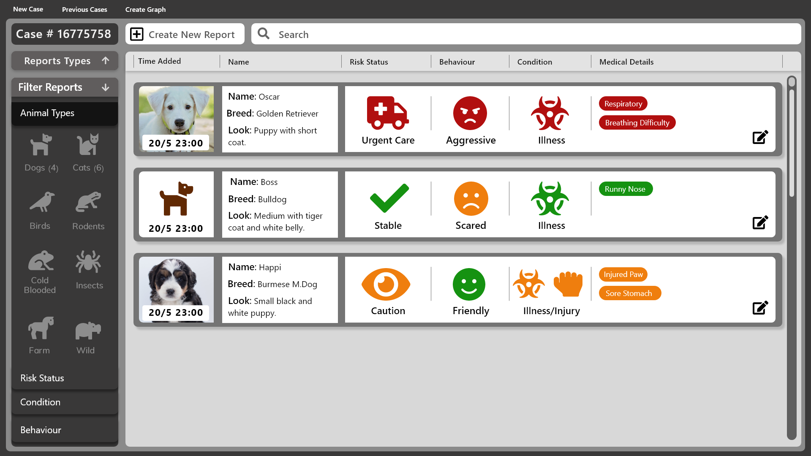Viewport: 811px width, 456px height.
Task: Open the Create Graph menu item
Action: tap(145, 9)
